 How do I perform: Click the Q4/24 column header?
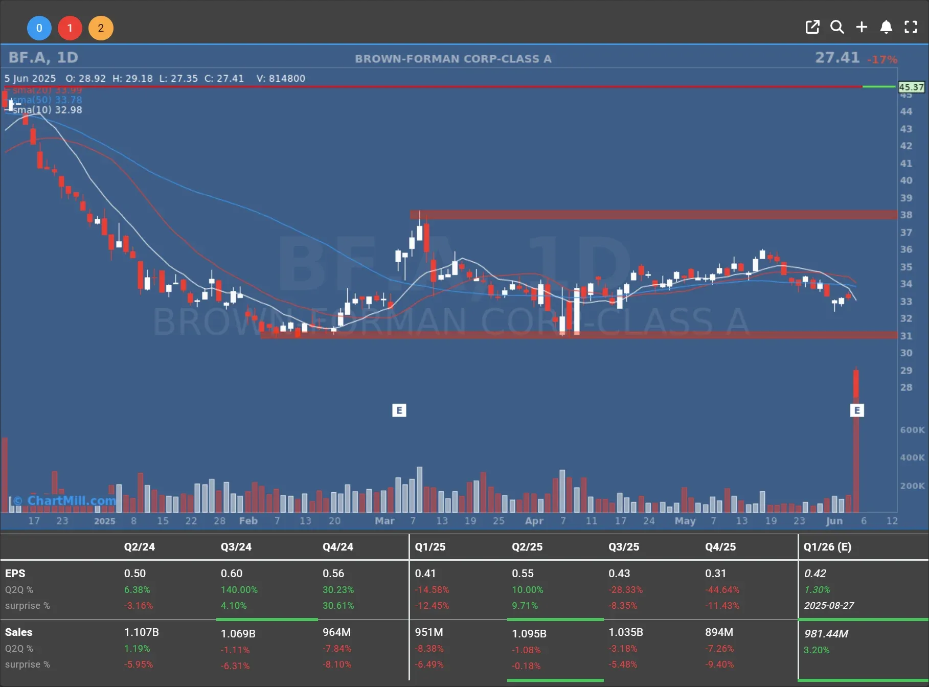338,546
